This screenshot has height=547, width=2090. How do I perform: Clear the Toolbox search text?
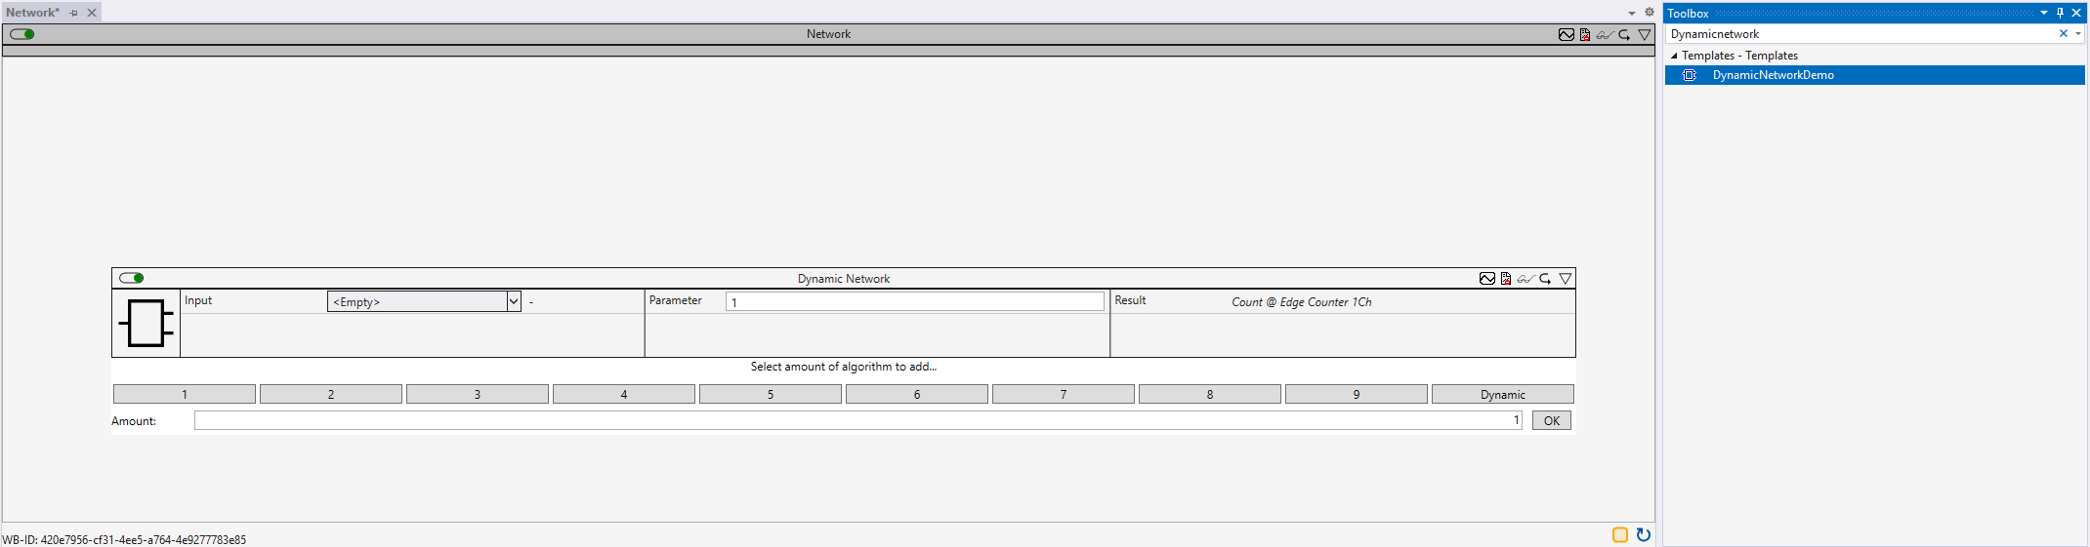[x=2064, y=33]
